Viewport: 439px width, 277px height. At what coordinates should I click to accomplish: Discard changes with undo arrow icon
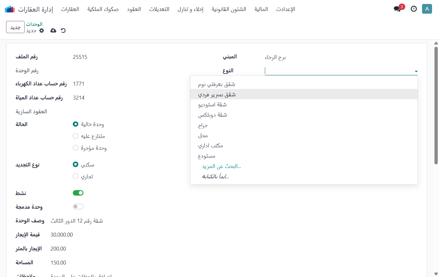63,30
